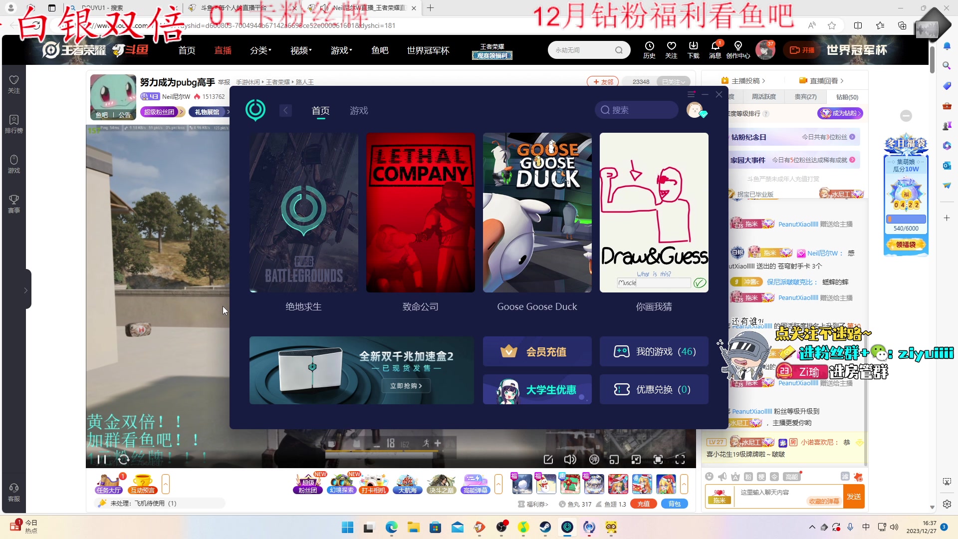
Task: Open 你画我猜 Draw&Guess game card
Action: [654, 213]
